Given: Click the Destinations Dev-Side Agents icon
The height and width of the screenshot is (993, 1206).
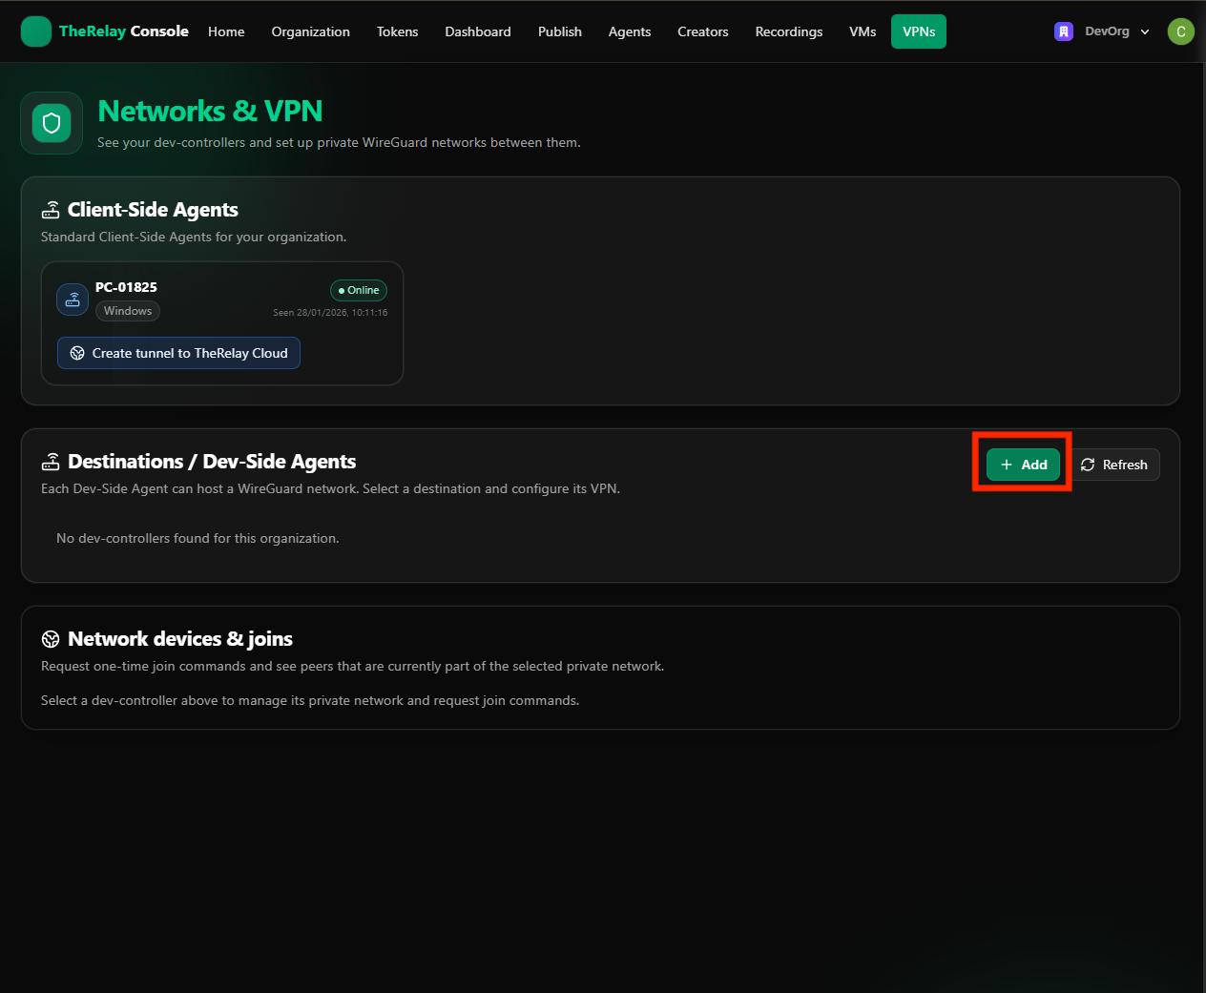Looking at the screenshot, I should click(51, 461).
